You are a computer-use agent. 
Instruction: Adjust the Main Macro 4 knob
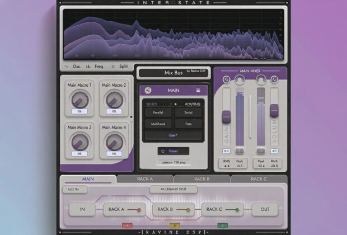pyautogui.click(x=114, y=142)
